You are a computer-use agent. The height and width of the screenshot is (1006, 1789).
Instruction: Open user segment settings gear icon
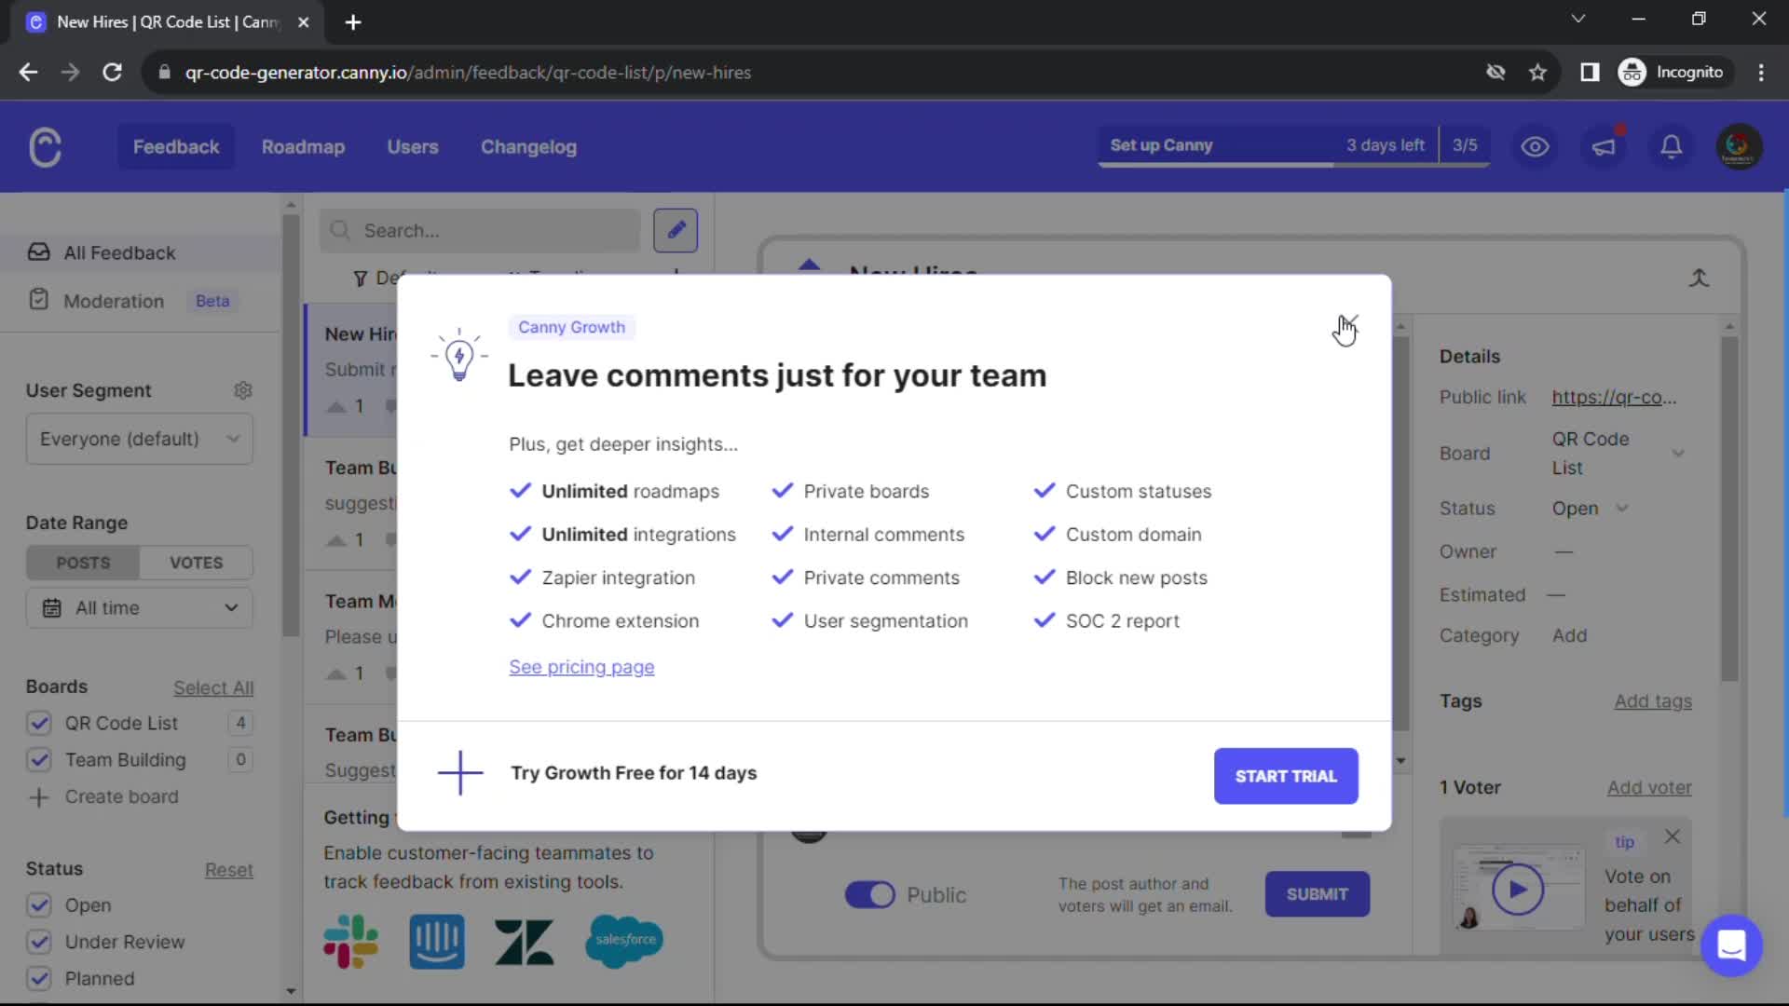click(242, 390)
